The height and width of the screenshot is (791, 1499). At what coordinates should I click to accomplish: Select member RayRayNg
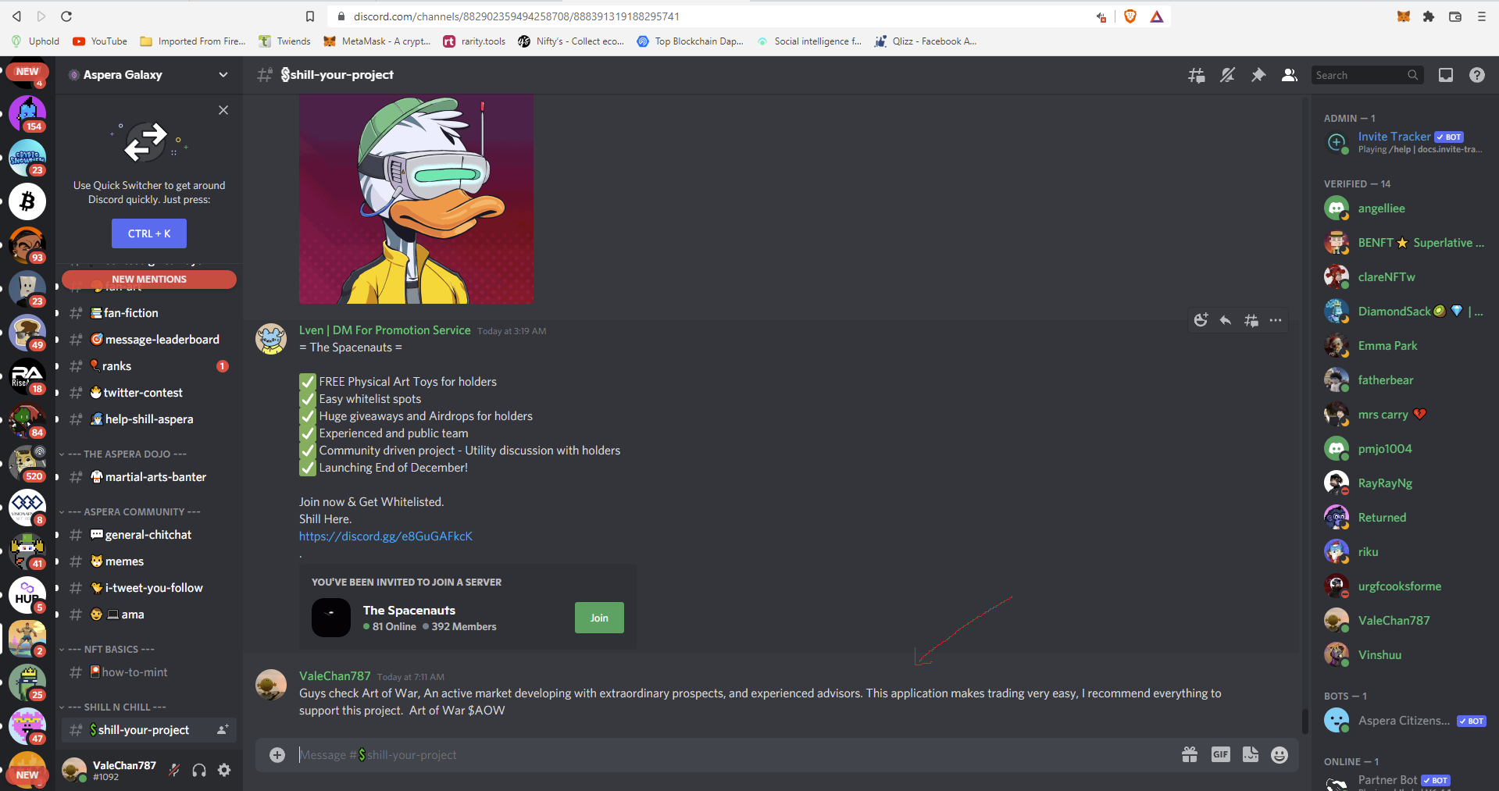click(x=1405, y=483)
